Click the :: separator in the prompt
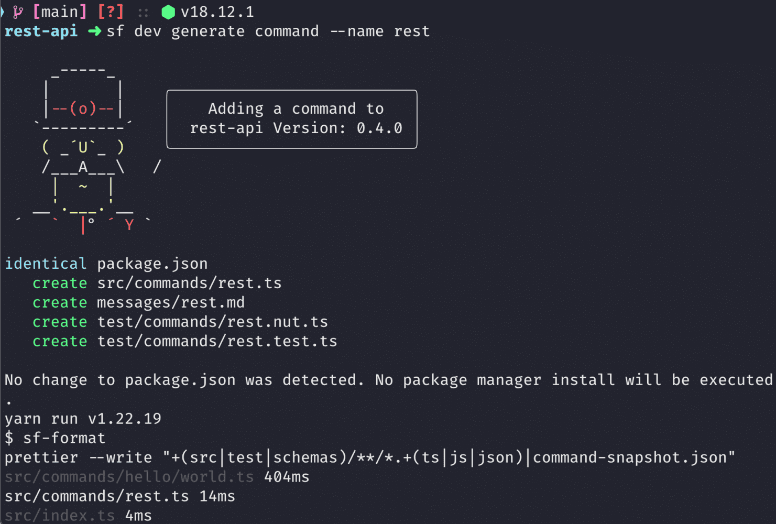 [x=143, y=12]
